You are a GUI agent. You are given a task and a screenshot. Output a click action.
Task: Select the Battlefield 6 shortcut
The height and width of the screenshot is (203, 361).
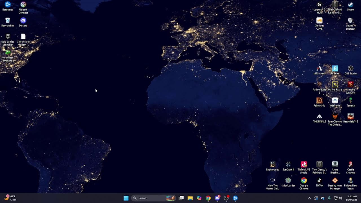[351, 118]
